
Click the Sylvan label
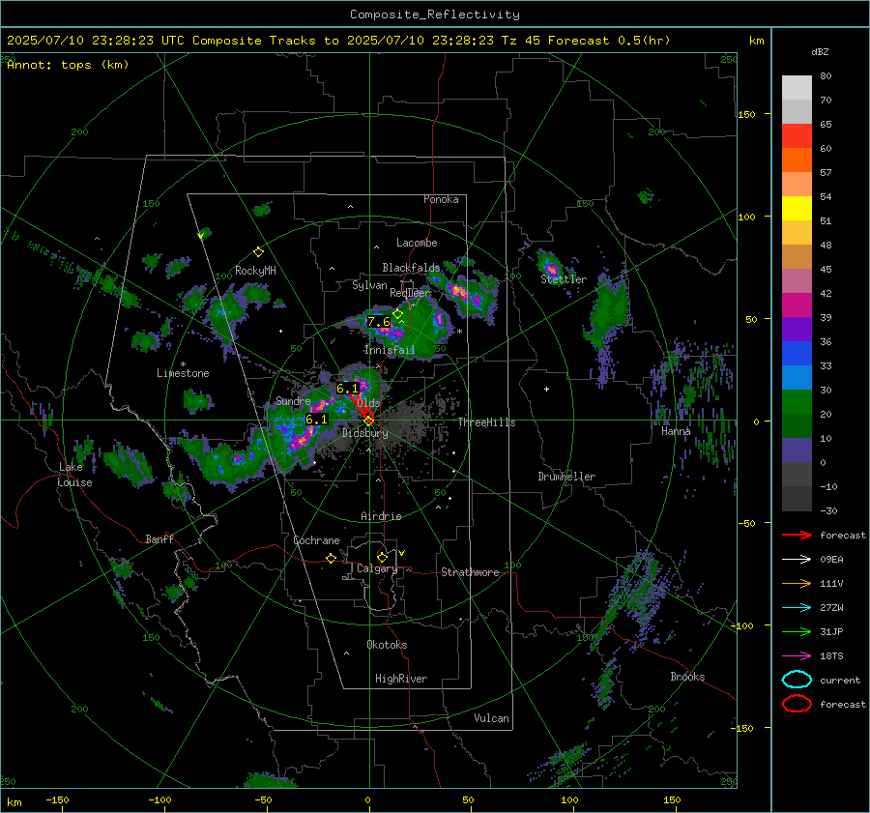coord(369,285)
